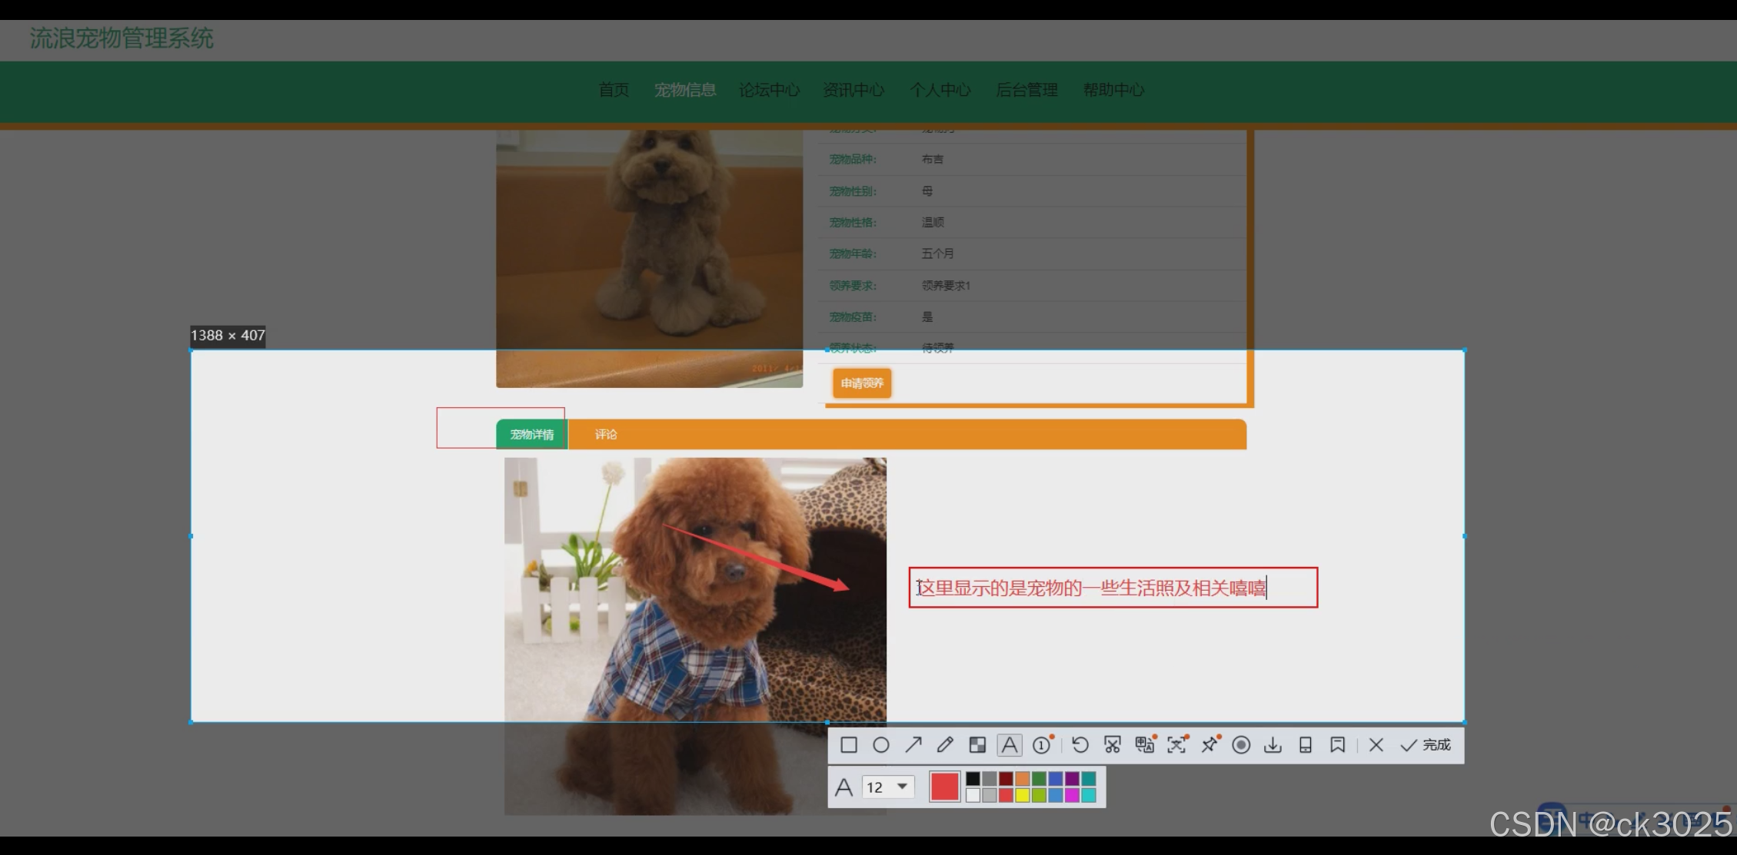The height and width of the screenshot is (855, 1737).
Task: Switch to the 评论 tab
Action: pyautogui.click(x=606, y=435)
